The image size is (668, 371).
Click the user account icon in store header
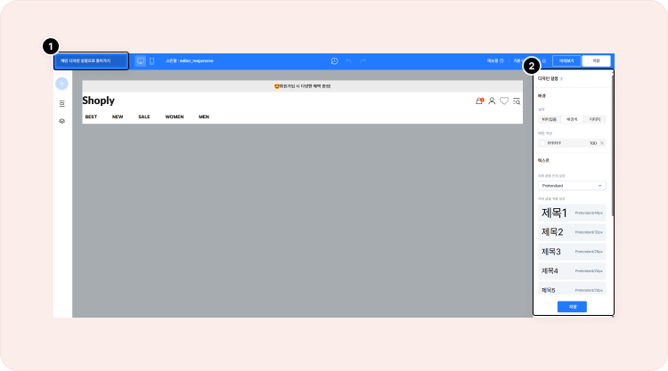492,101
